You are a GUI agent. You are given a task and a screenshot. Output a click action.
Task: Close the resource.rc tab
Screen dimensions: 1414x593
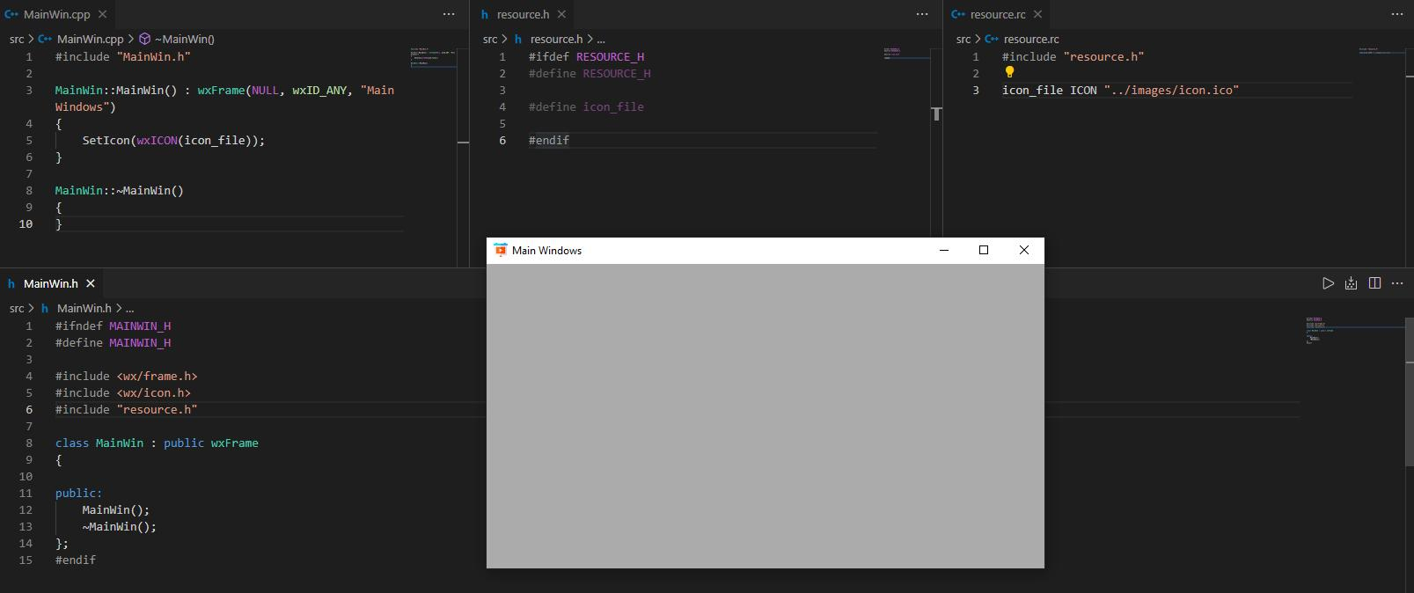tap(1037, 14)
